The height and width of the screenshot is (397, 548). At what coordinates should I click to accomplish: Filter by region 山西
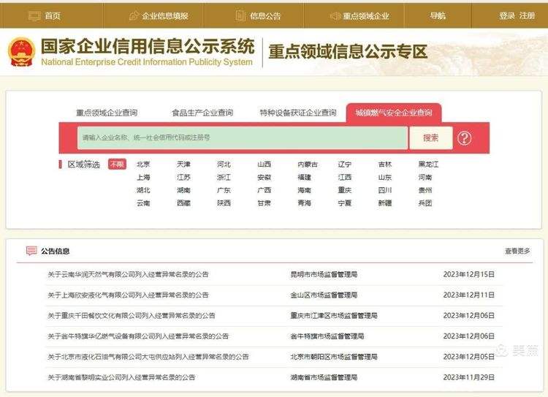[265, 164]
